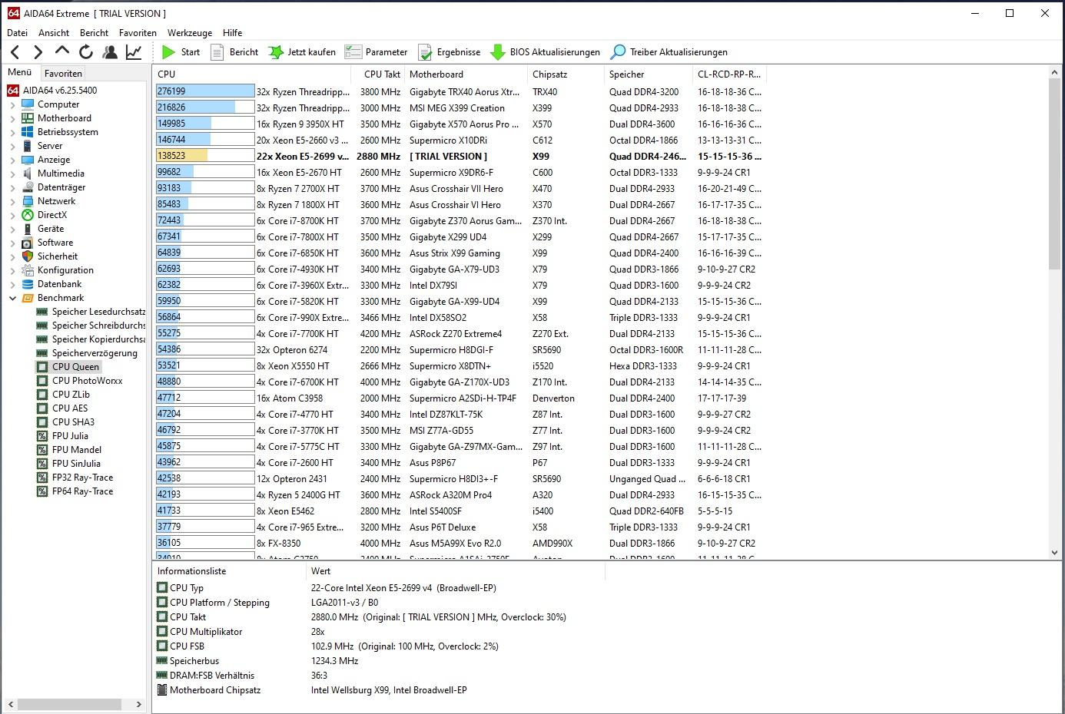1065x714 pixels.
Task: Open CPU ZLib benchmark
Action: pyautogui.click(x=71, y=395)
